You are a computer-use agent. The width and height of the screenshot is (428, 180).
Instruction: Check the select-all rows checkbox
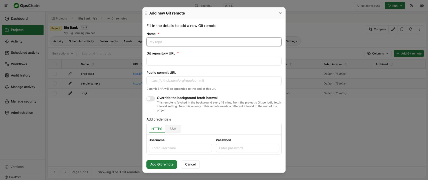pyautogui.click(x=55, y=64)
